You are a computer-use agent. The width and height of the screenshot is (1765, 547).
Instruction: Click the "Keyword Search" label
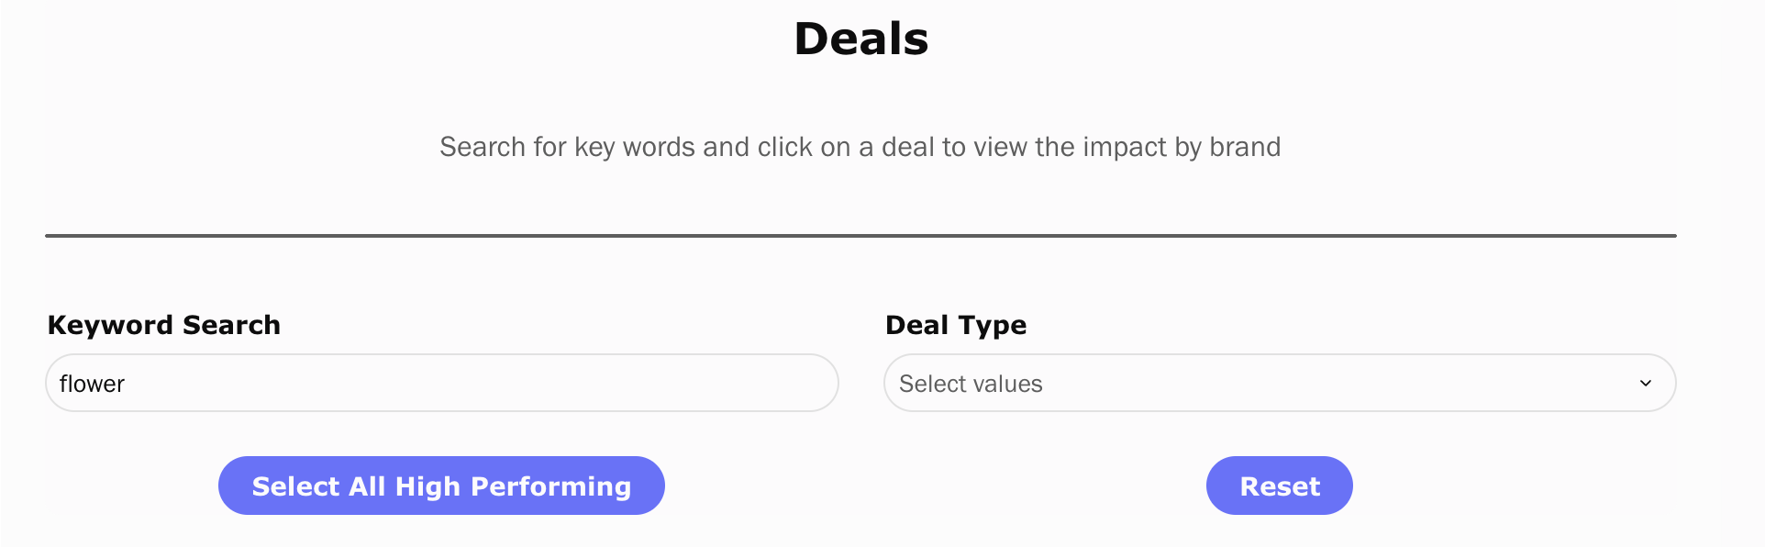tap(163, 325)
